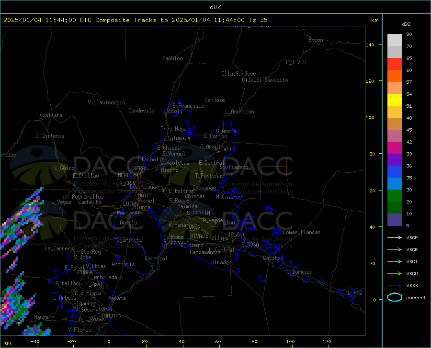Click the -40 km mark on horizontal axis
431x348 pixels.
(x=35, y=341)
